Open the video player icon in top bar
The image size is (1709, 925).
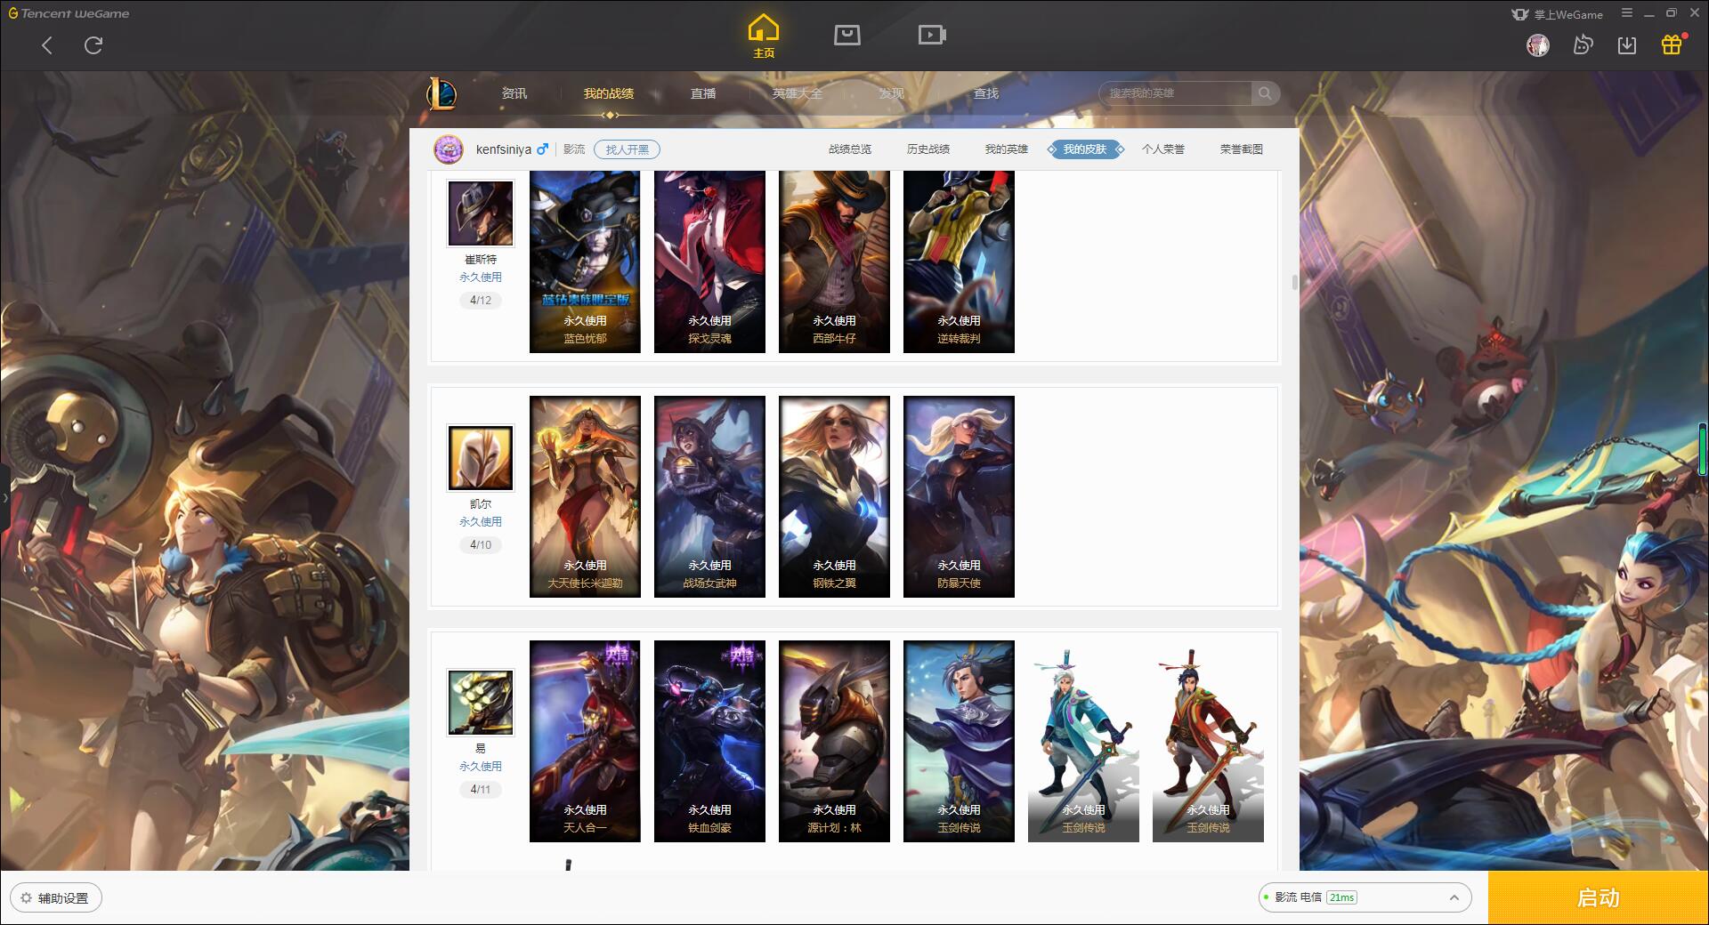click(x=932, y=36)
